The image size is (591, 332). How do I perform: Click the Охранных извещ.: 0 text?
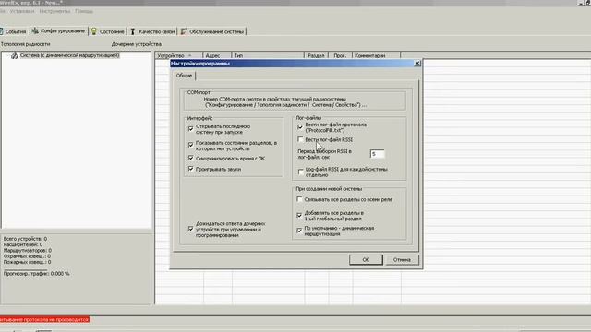(x=27, y=256)
